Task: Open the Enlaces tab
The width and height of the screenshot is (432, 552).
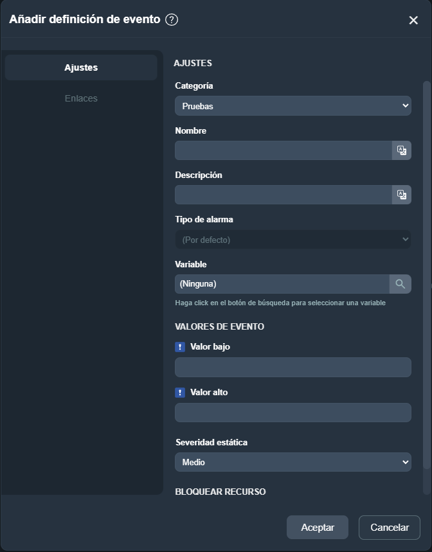Action: coord(81,98)
